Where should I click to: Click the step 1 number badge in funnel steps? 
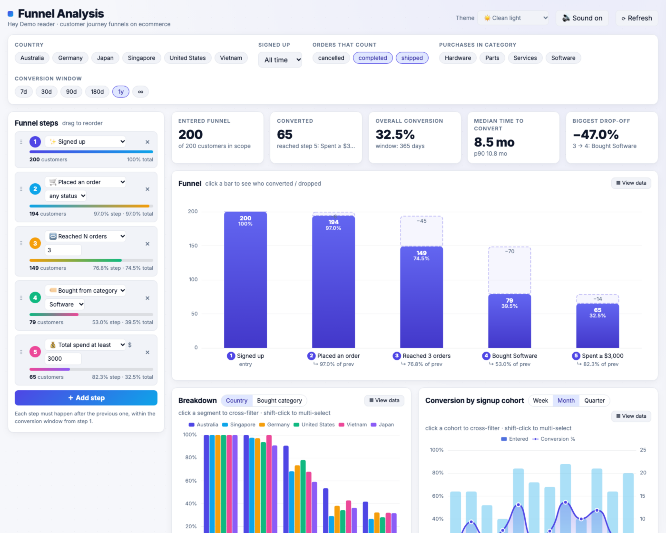click(x=35, y=142)
